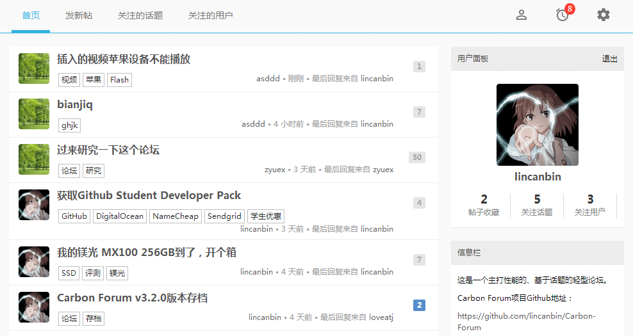
Task: View 帖子收藏 count in user panel
Action: [x=484, y=205]
